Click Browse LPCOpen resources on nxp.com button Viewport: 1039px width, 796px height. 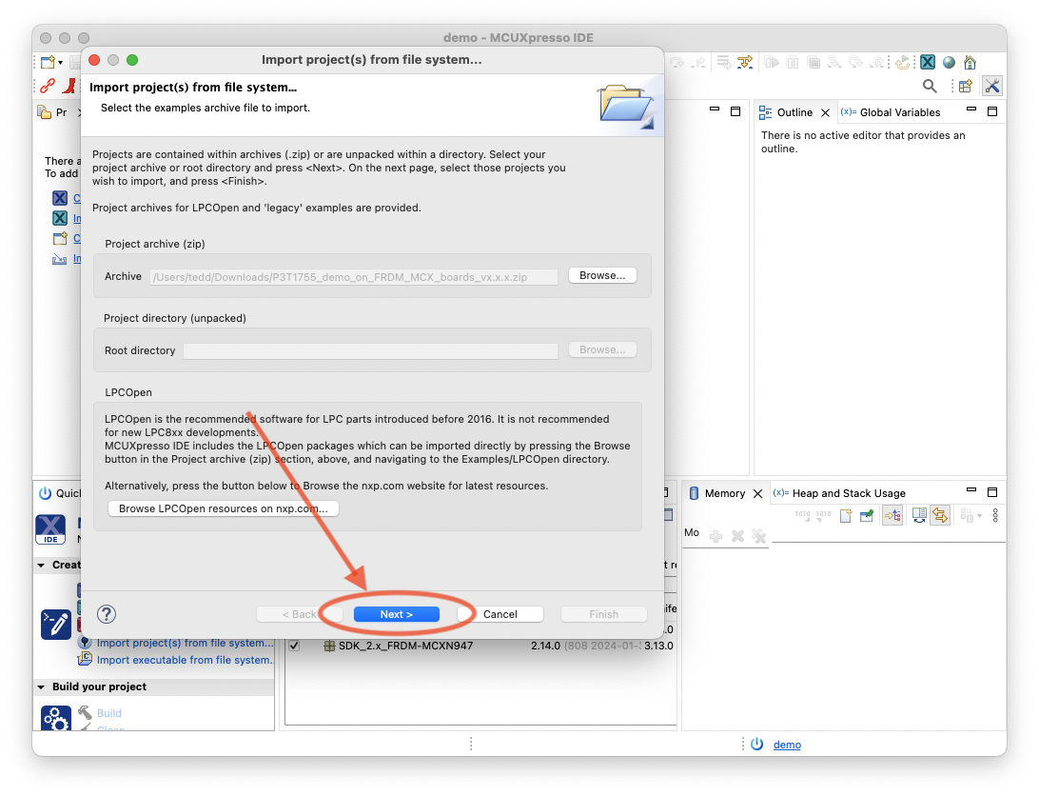pyautogui.click(x=224, y=508)
